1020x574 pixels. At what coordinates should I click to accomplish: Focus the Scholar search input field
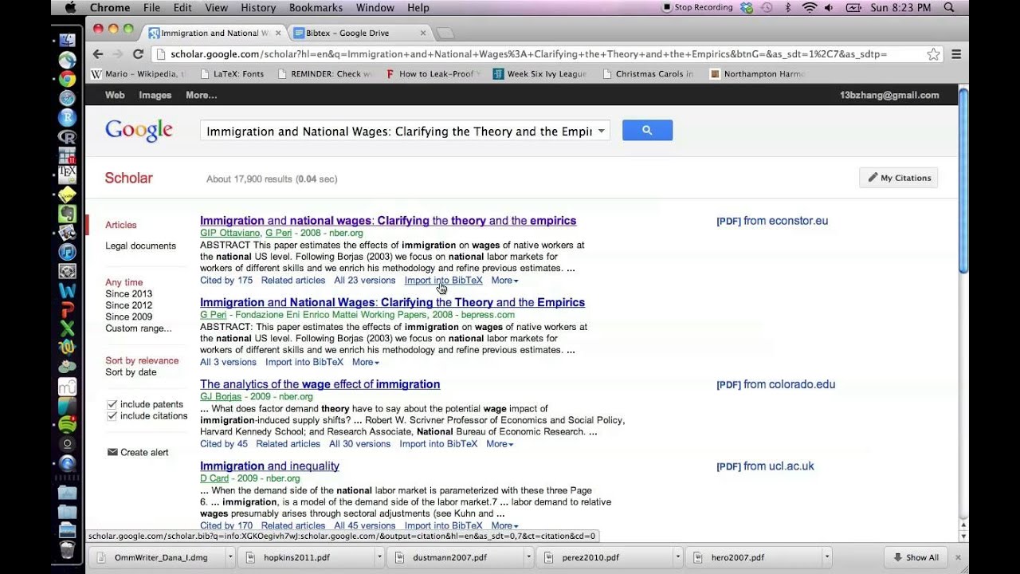[398, 132]
